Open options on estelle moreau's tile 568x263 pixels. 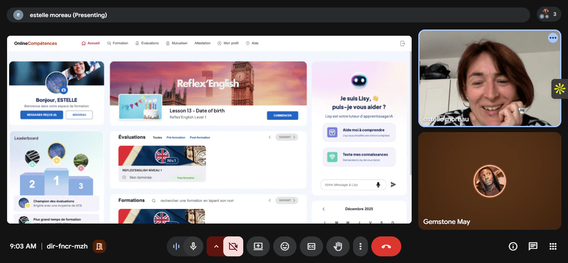(x=553, y=37)
